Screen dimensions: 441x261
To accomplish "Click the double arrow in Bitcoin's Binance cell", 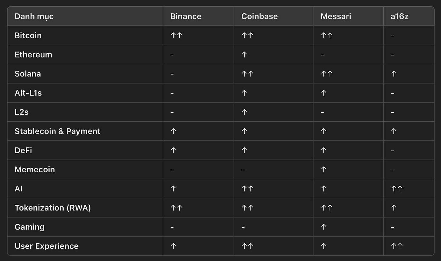I will click(x=176, y=35).
